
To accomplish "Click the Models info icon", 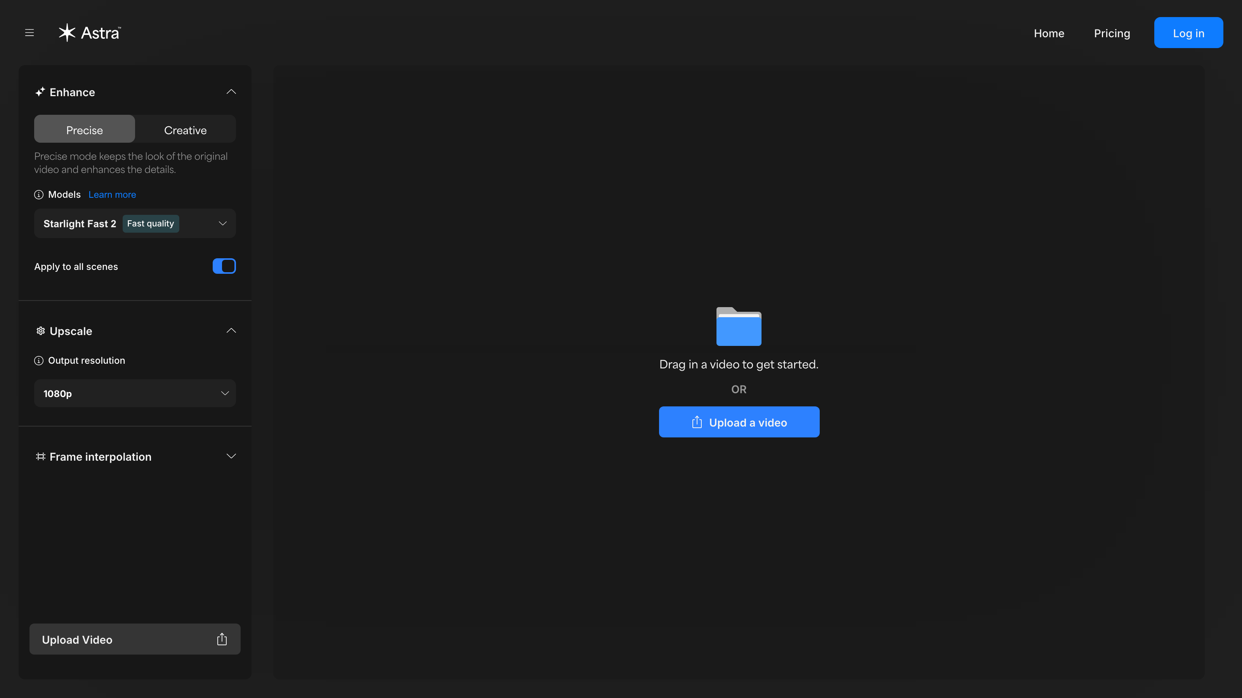I will point(39,195).
